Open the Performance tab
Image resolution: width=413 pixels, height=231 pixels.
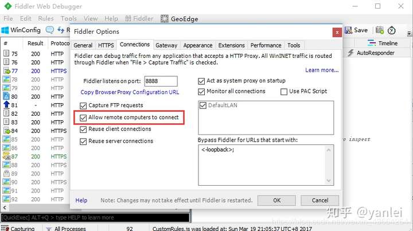tap(266, 45)
